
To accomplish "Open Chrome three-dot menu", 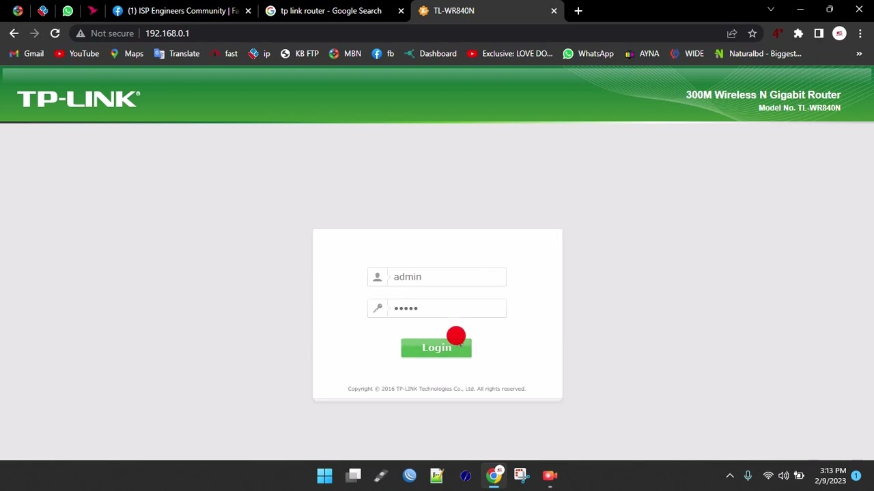I will point(860,33).
